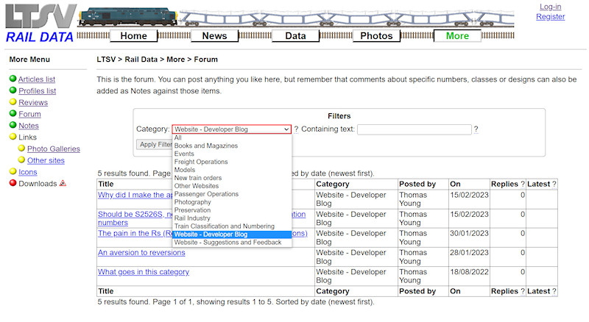Collapse the Category dropdown box
589x322 pixels.
(232, 129)
